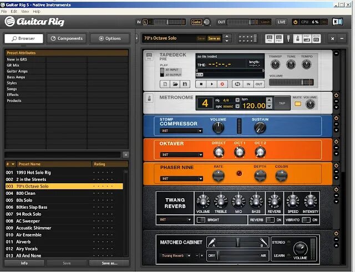Minimize the Tapedeck module with its minus icon
Image resolution: width=355 pixels, height=272 pixels.
point(336,53)
